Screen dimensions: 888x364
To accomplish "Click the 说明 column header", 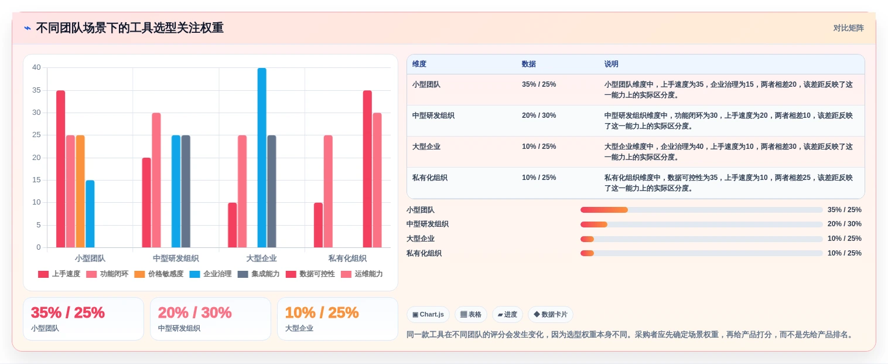I will pos(612,64).
